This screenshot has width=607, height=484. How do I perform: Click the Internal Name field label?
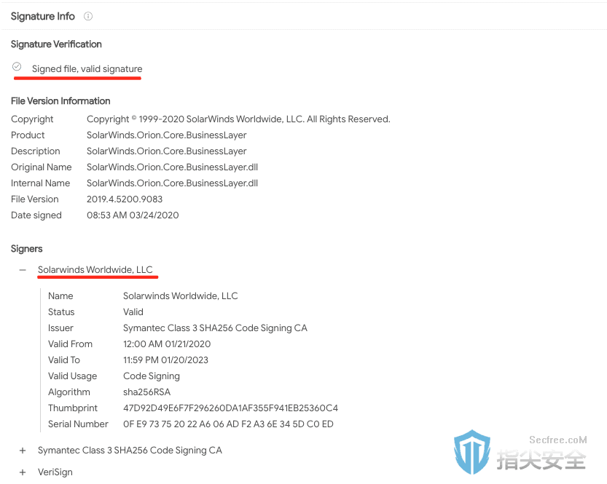click(x=41, y=183)
